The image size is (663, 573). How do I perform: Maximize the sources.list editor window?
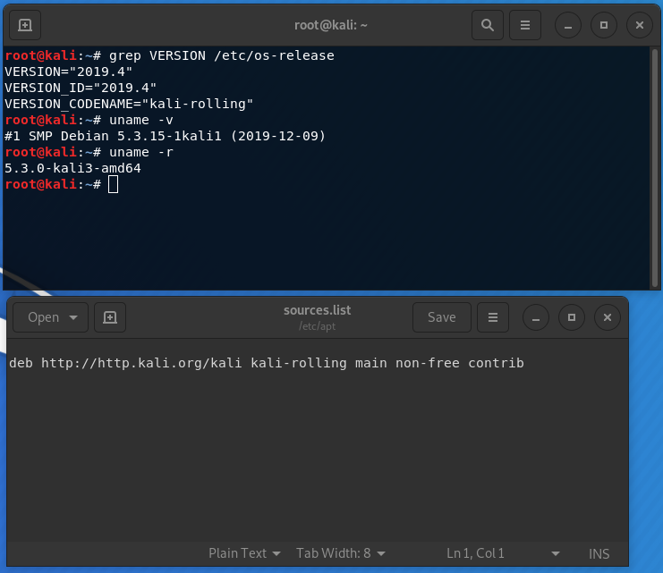[572, 316]
